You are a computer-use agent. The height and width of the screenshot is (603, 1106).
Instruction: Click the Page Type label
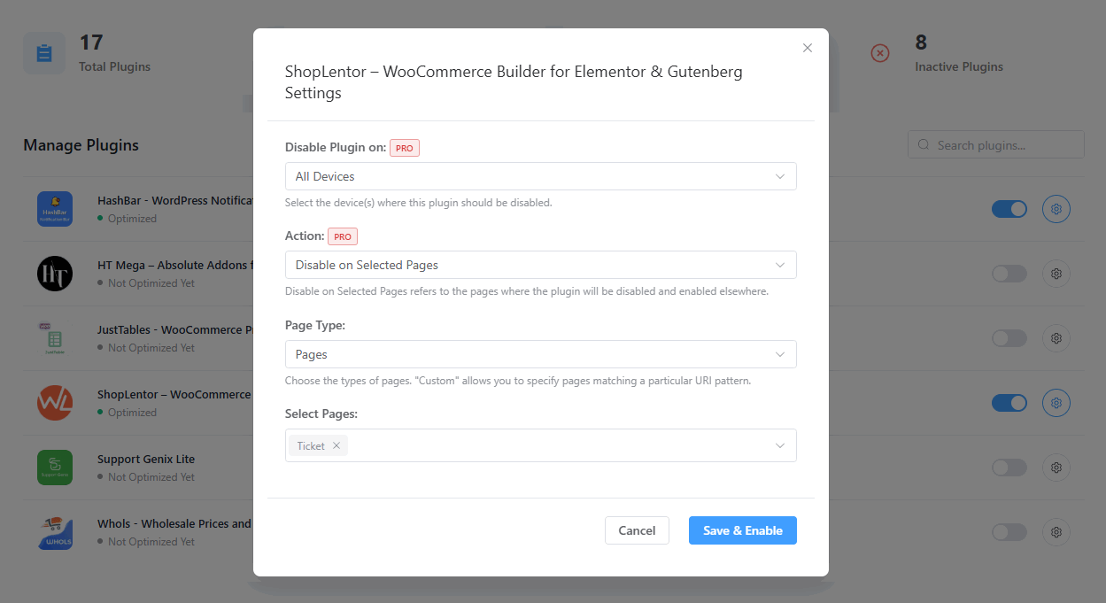(315, 326)
